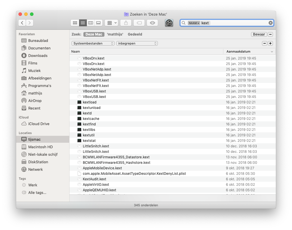The width and height of the screenshot is (292, 230).
Task: Select Macintosh HD in sidebar
Action: pyautogui.click(x=40, y=147)
